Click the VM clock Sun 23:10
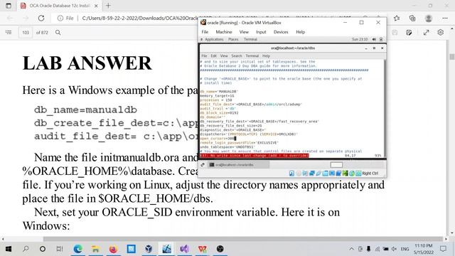Image resolution: width=455 pixels, height=256 pixels. click(360, 39)
